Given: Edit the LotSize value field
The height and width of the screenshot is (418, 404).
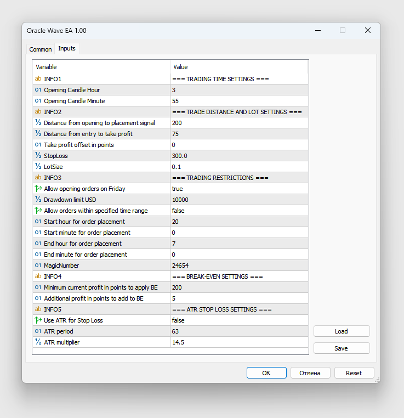Looking at the screenshot, I should coord(239,167).
